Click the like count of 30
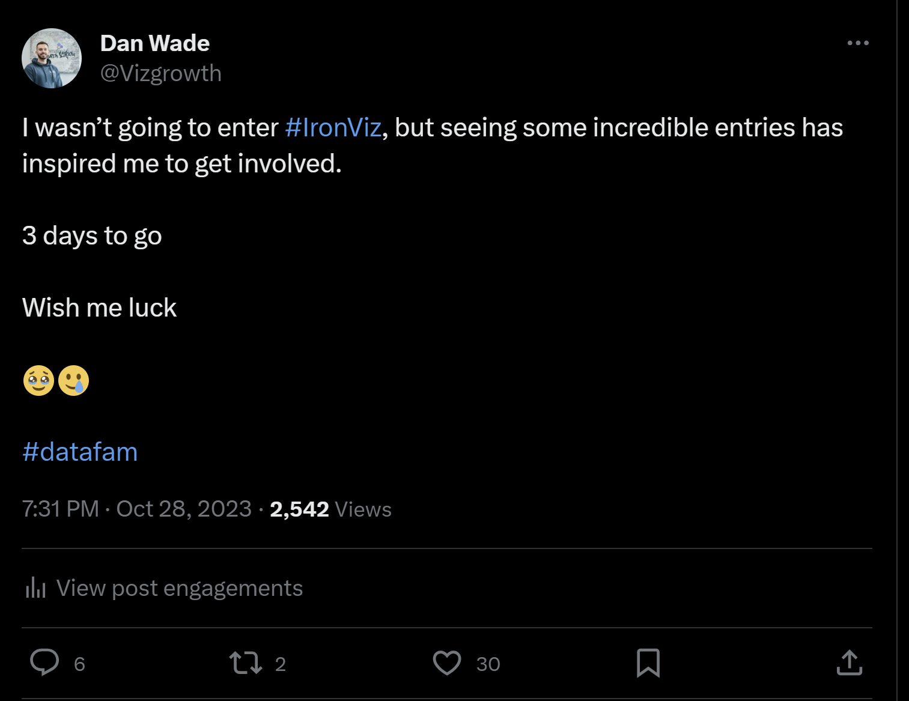Screen dimensions: 909x701 point(488,664)
